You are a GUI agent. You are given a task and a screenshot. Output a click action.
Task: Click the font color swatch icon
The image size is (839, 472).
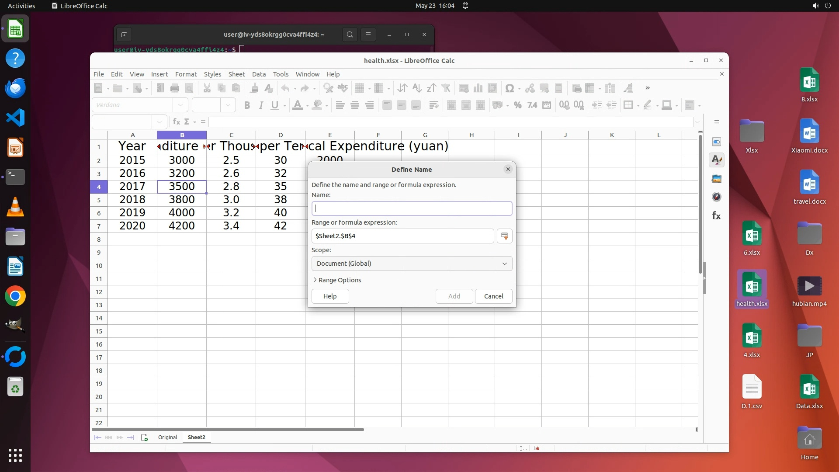click(x=297, y=105)
